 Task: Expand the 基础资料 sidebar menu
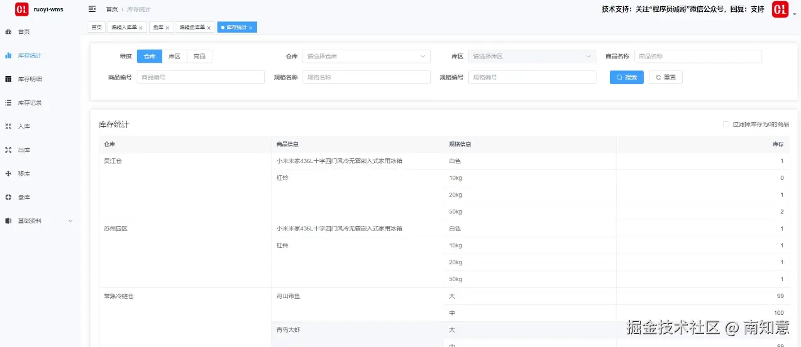click(40, 221)
